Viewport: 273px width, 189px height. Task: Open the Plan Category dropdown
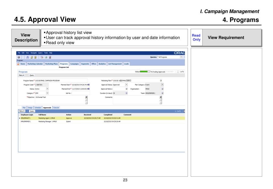point(162,85)
